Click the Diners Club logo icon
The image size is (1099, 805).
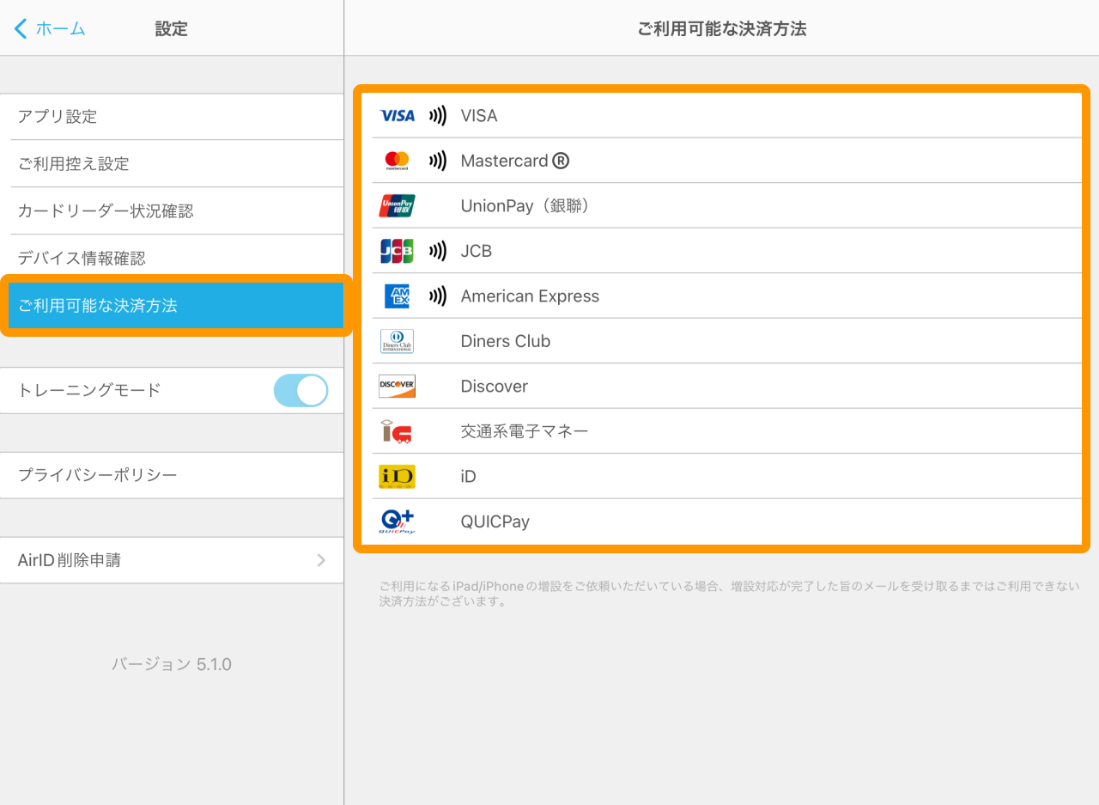tap(397, 341)
